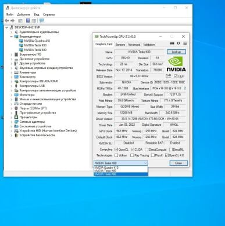The image size is (225, 226).
Task: Click the GPU-Z screenshot camera icon
Action: coord(172,43)
